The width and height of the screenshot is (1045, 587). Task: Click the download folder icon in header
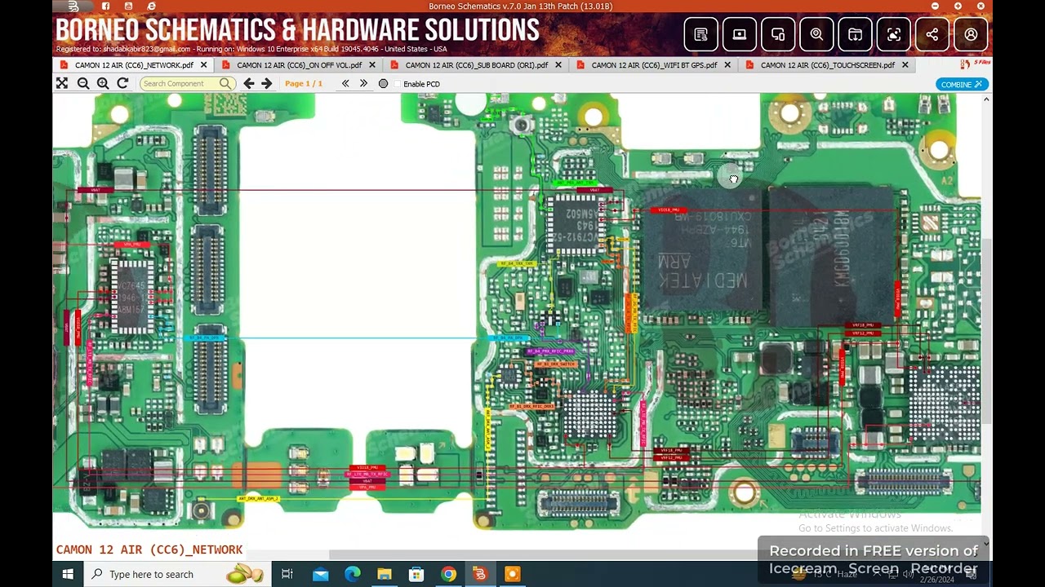(x=855, y=35)
